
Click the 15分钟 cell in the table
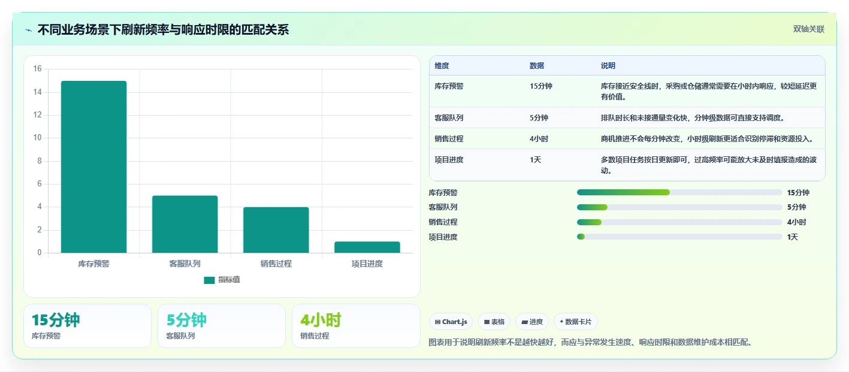pyautogui.click(x=541, y=86)
